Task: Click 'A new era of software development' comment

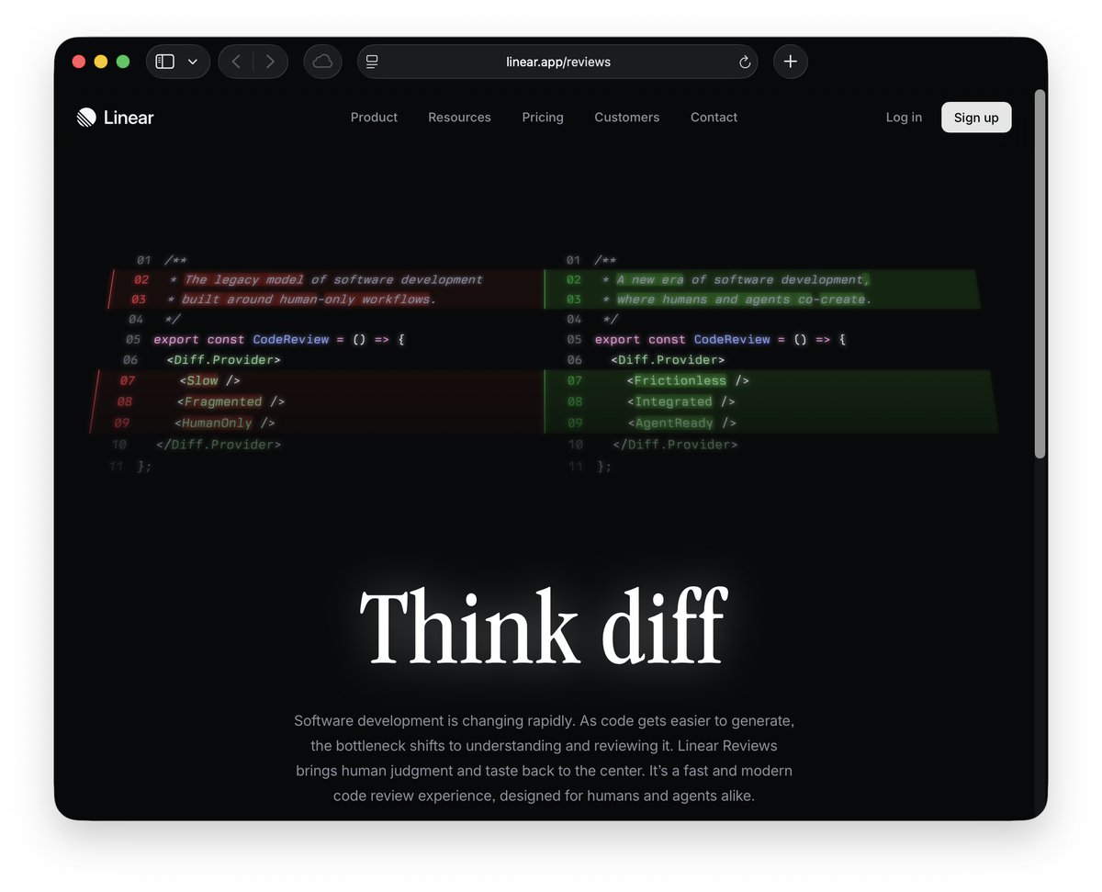Action: pyautogui.click(x=742, y=279)
